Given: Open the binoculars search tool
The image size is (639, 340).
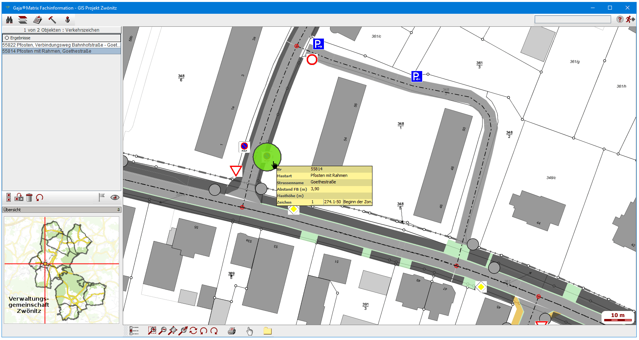Looking at the screenshot, I should point(10,20).
